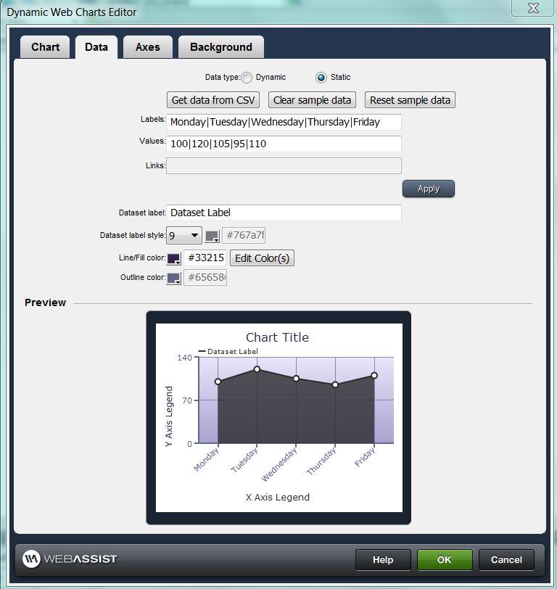The width and height of the screenshot is (557, 589).
Task: Click the #767a7f label color hex field
Action: [244, 236]
